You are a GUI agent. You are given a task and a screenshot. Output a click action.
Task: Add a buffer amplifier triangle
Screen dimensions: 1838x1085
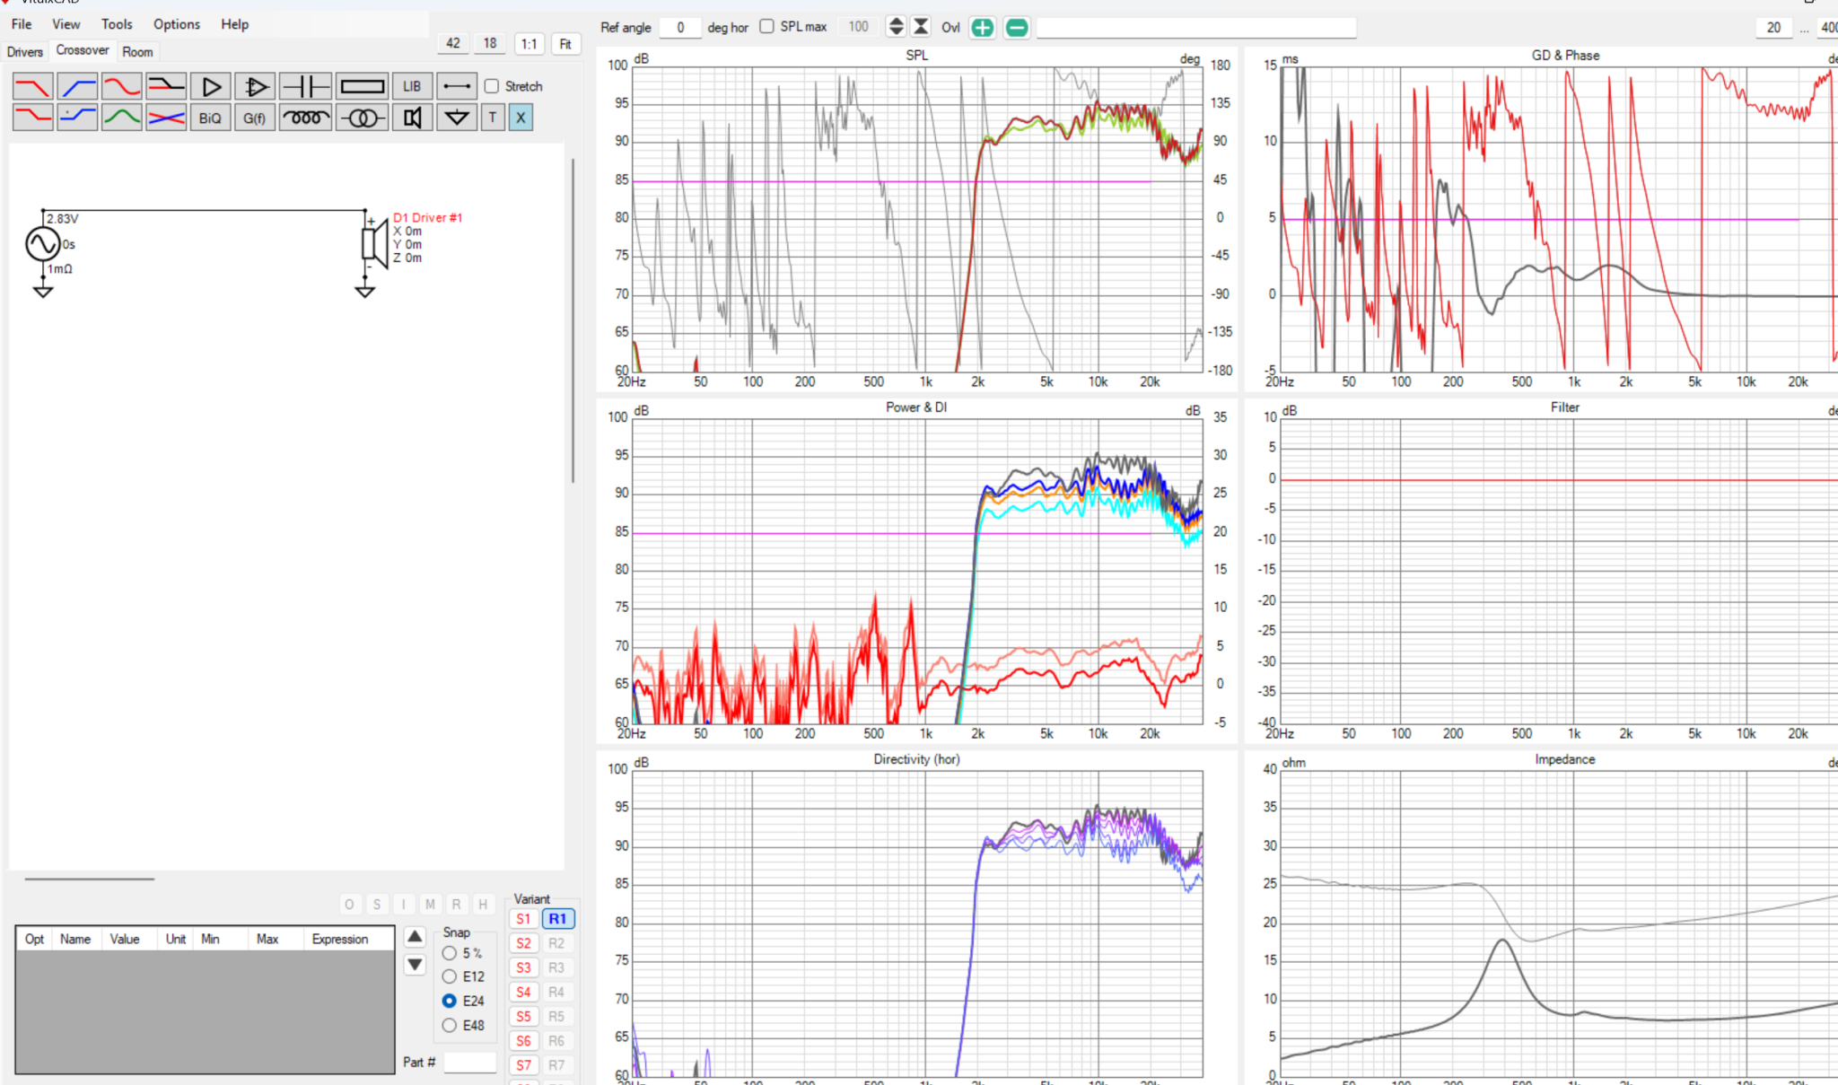pos(211,86)
